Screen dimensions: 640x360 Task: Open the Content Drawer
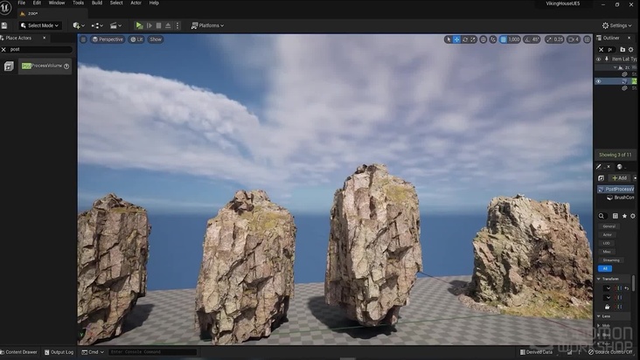(18, 352)
